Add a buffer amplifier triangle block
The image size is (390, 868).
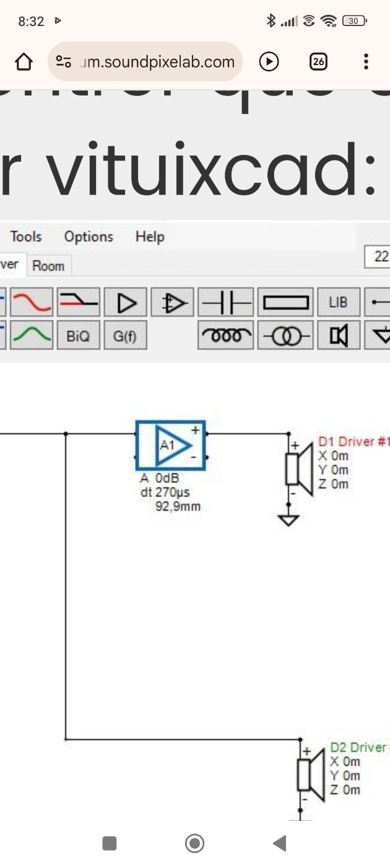[x=126, y=303]
